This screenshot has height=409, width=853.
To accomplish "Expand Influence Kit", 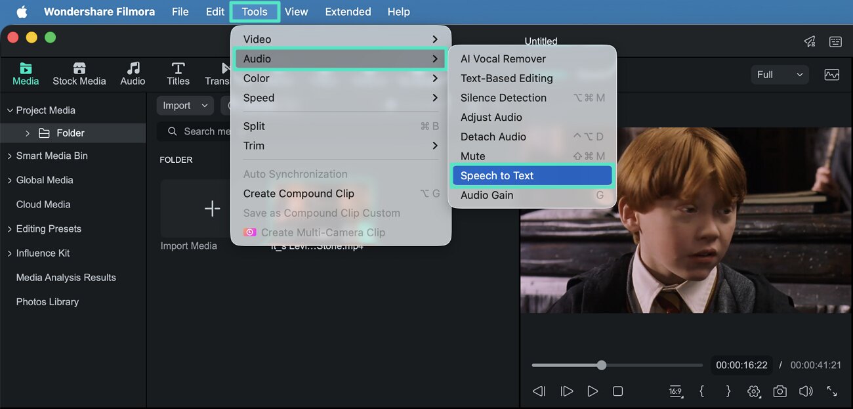I will coord(10,253).
